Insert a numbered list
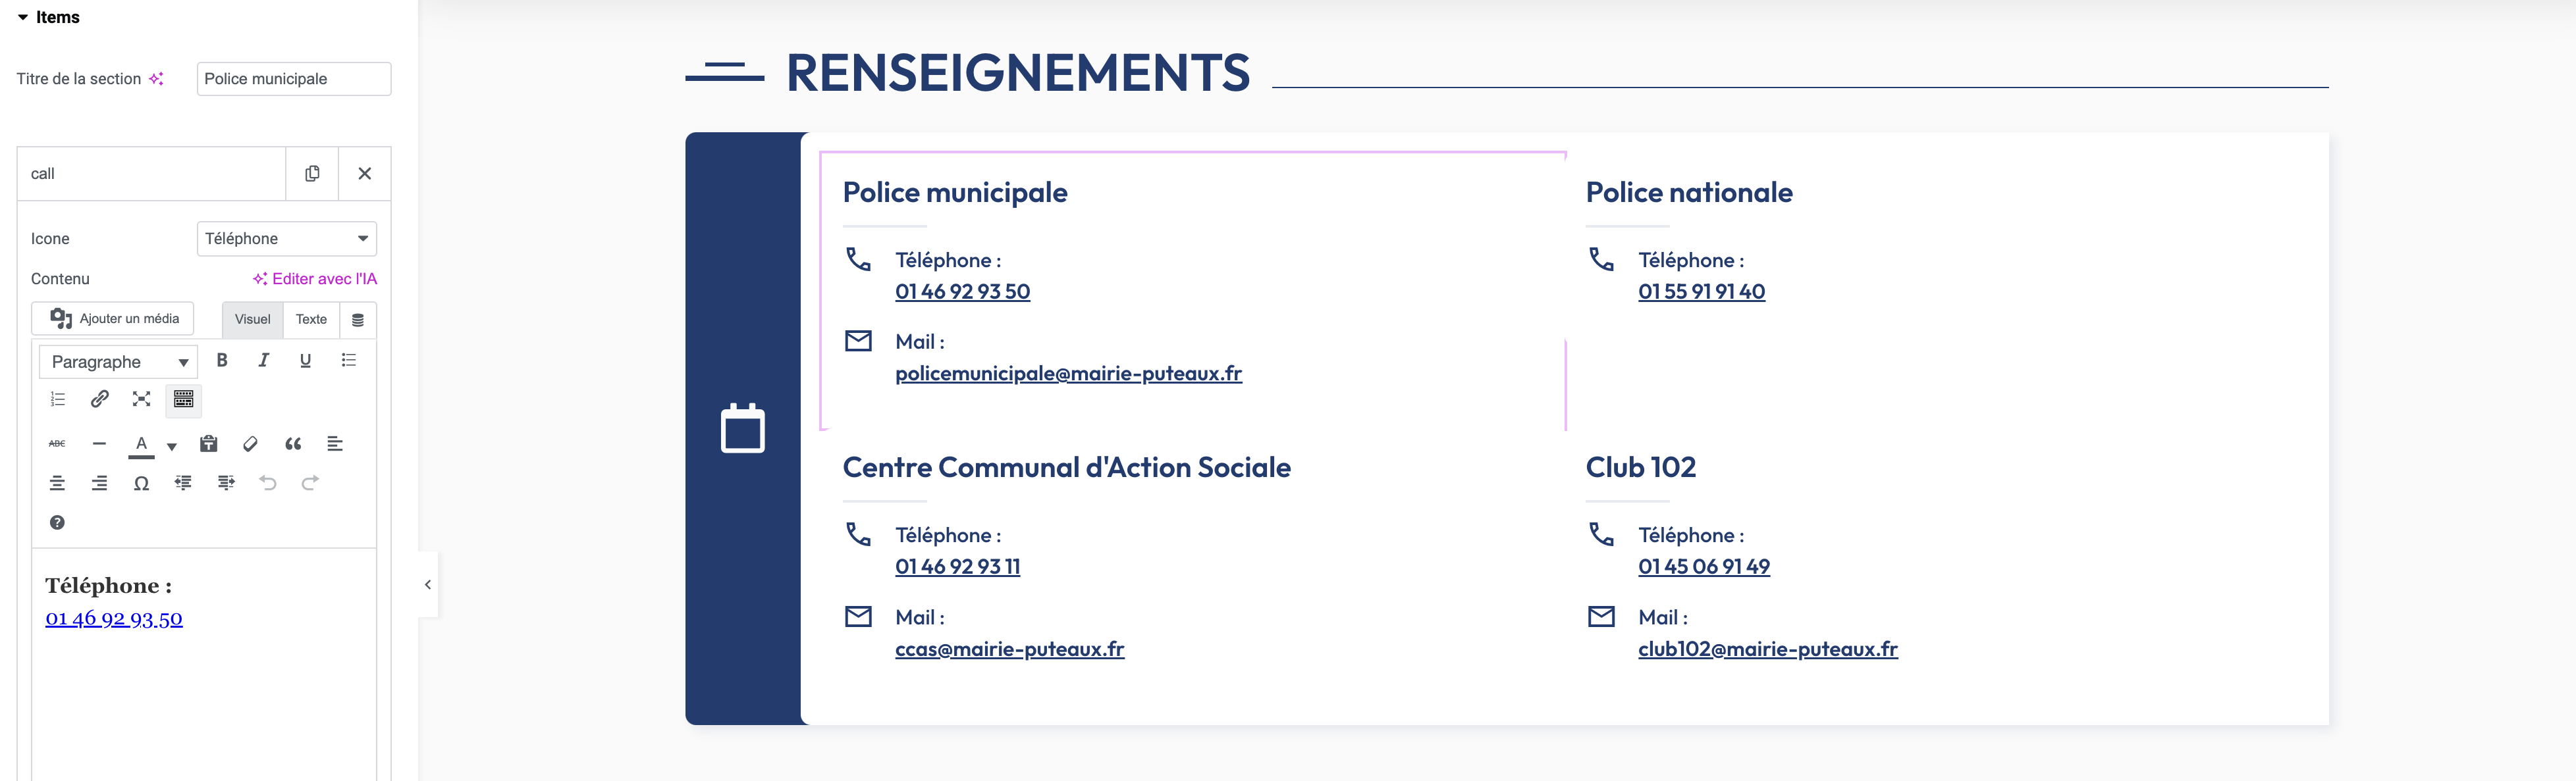 (58, 399)
